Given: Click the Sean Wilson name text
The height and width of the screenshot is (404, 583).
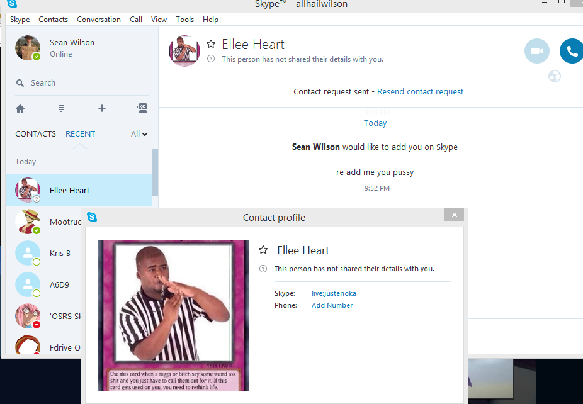Looking at the screenshot, I should 72,42.
